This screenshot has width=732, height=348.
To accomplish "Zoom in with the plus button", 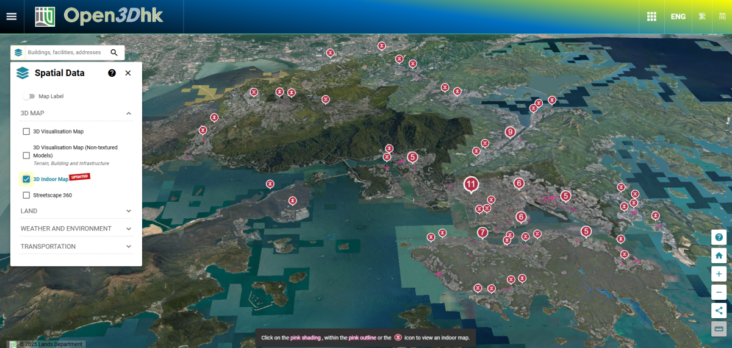I will tap(719, 274).
